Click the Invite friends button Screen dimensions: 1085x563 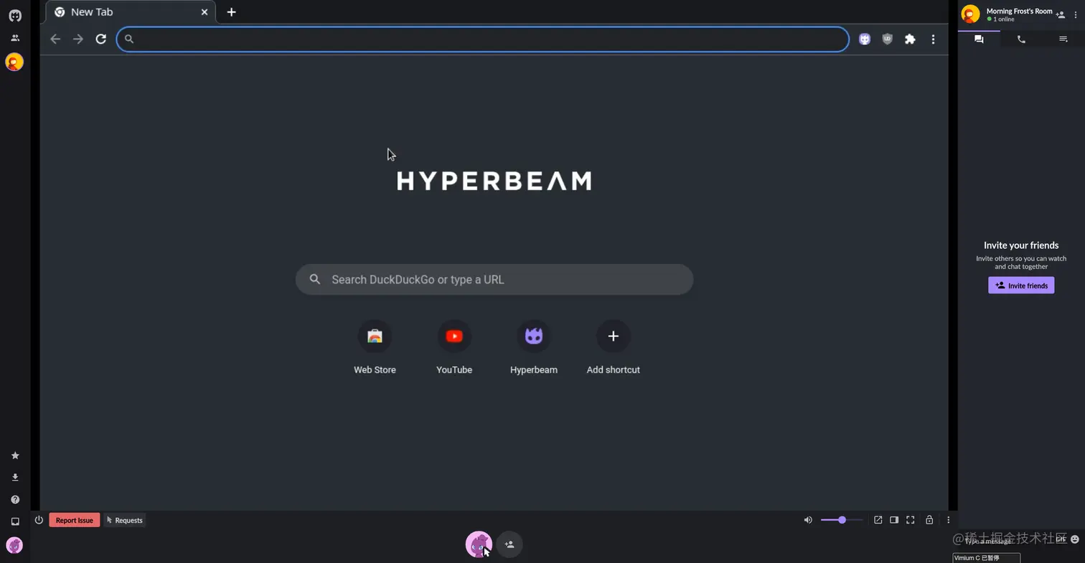[x=1021, y=285]
